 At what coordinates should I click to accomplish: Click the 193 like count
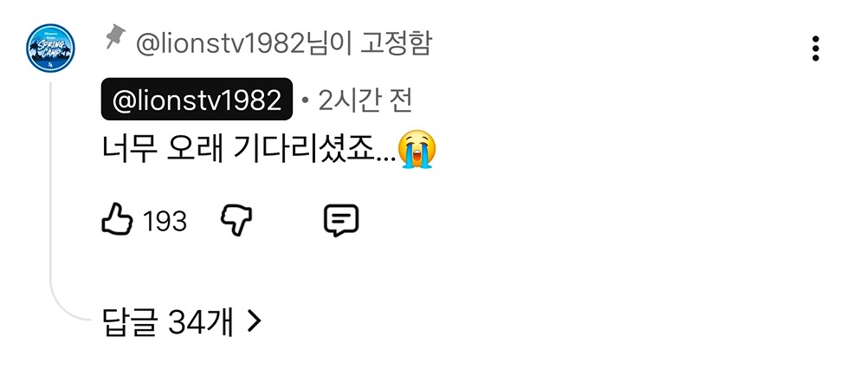click(x=165, y=222)
